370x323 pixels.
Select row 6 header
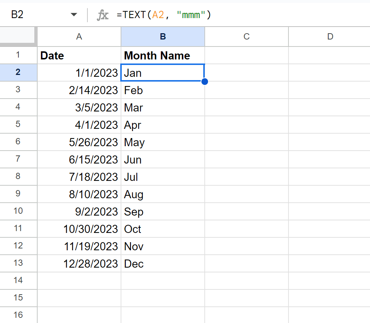coord(18,142)
